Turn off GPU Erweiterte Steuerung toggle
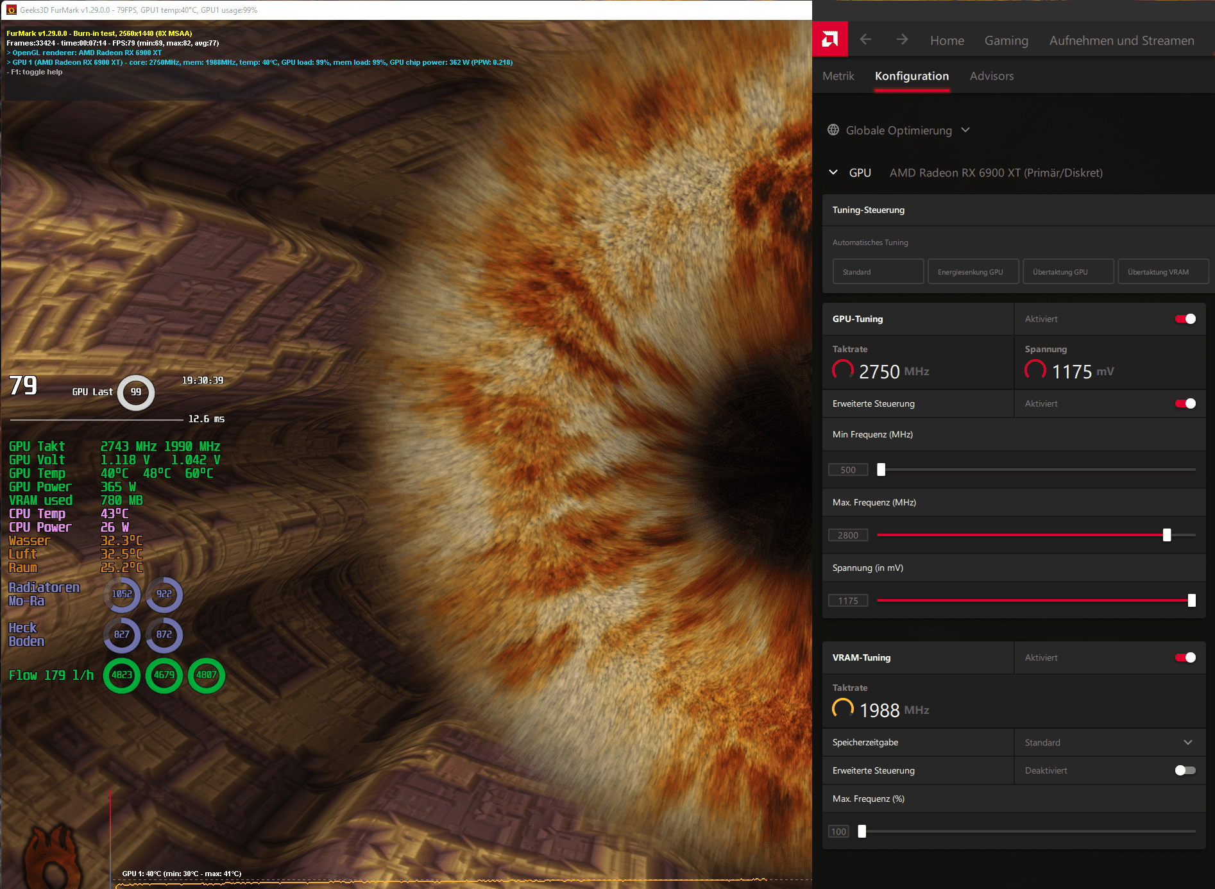The height and width of the screenshot is (889, 1215). [x=1185, y=403]
